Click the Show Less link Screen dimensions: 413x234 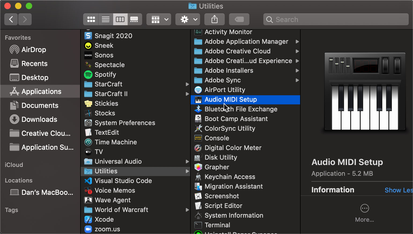pos(399,190)
